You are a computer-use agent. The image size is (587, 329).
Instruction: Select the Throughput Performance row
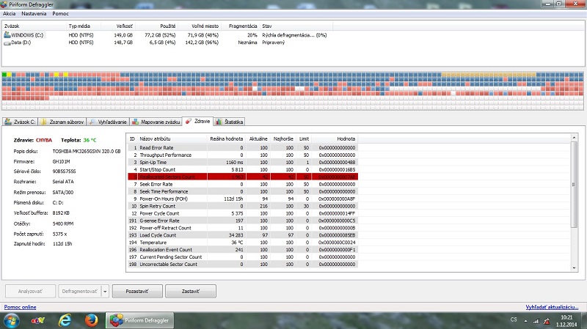243,155
